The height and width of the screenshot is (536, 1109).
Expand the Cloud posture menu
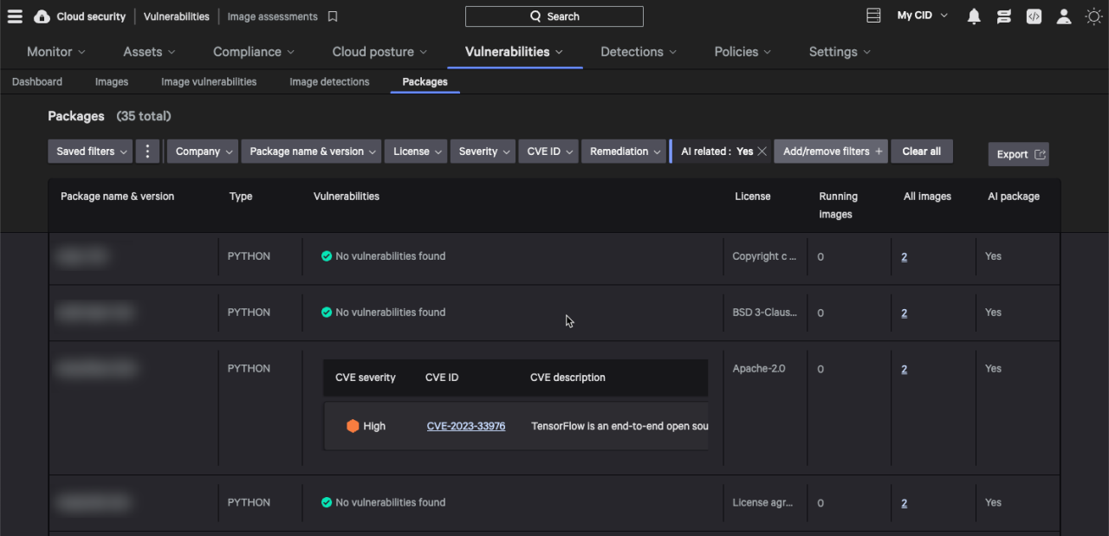point(379,52)
